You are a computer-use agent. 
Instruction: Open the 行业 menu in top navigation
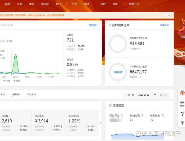tap(75, 4)
